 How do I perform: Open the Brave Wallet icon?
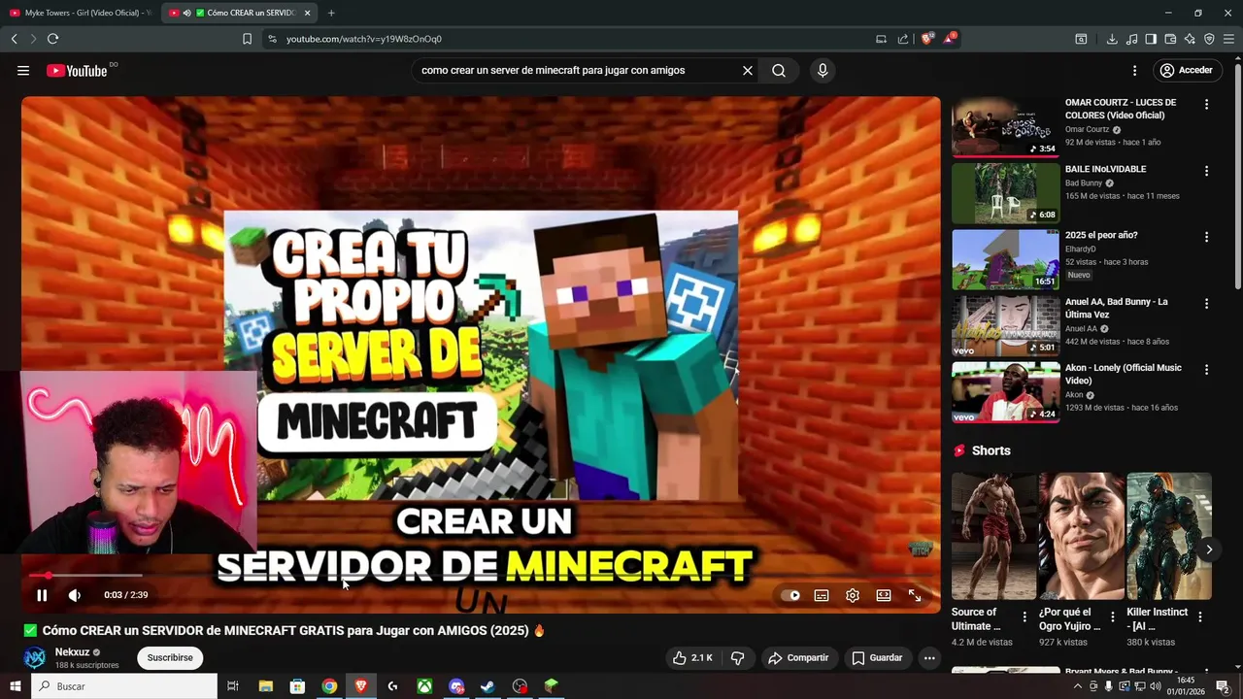[1170, 39]
